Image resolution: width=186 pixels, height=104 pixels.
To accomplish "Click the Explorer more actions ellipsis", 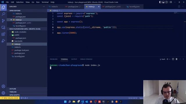I will click(x=44, y=7).
